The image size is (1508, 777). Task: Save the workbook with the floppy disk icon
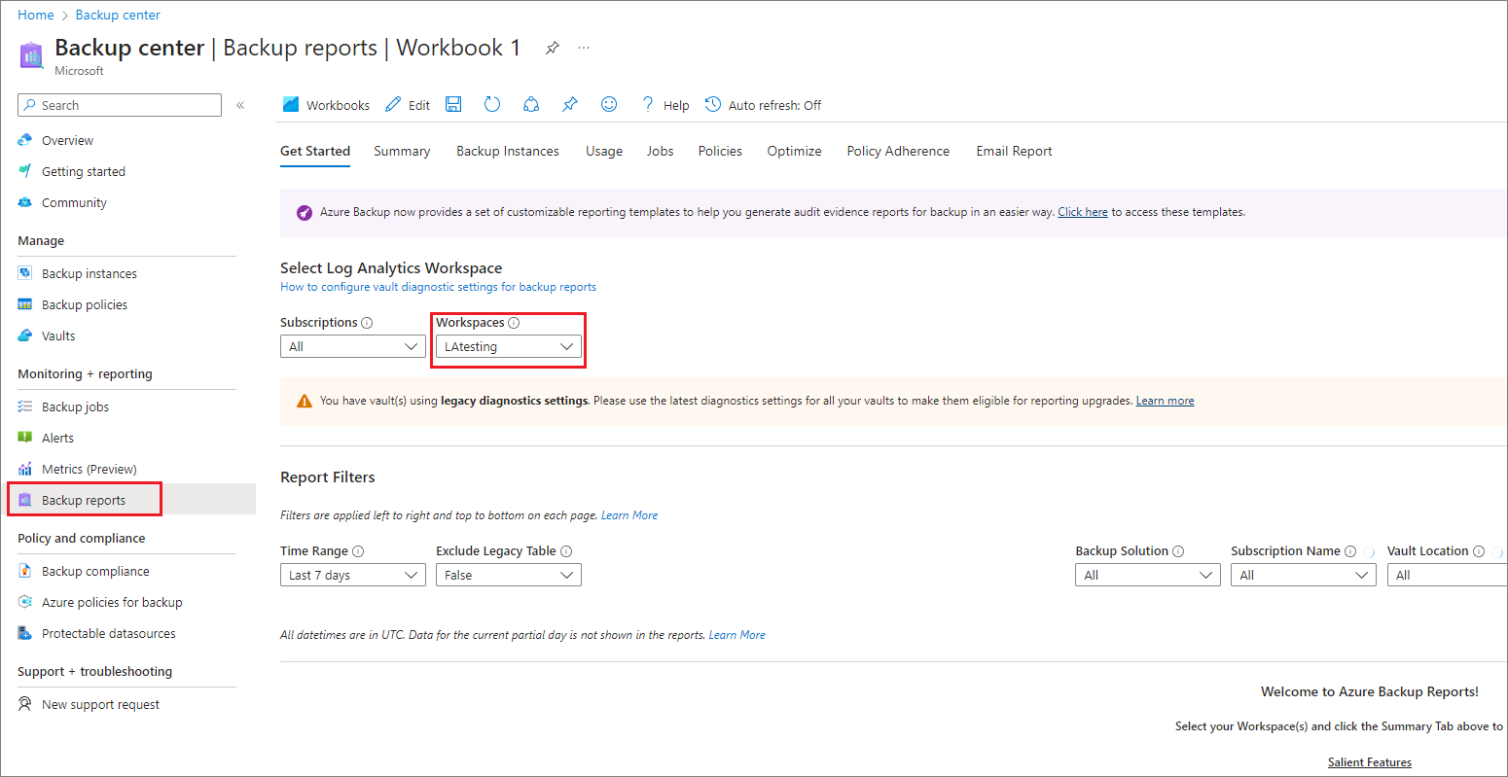[453, 104]
